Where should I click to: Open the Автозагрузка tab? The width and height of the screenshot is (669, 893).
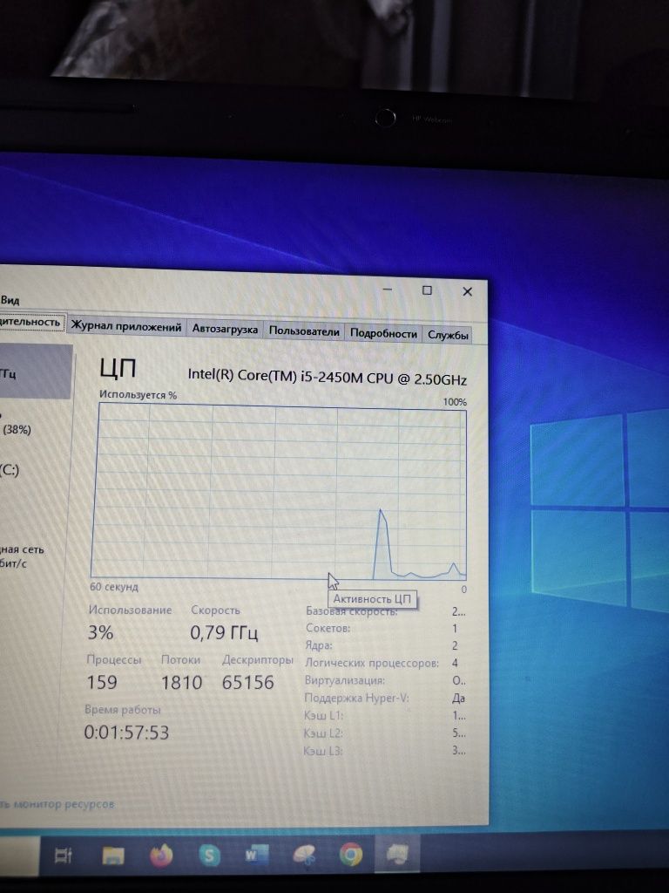point(225,329)
